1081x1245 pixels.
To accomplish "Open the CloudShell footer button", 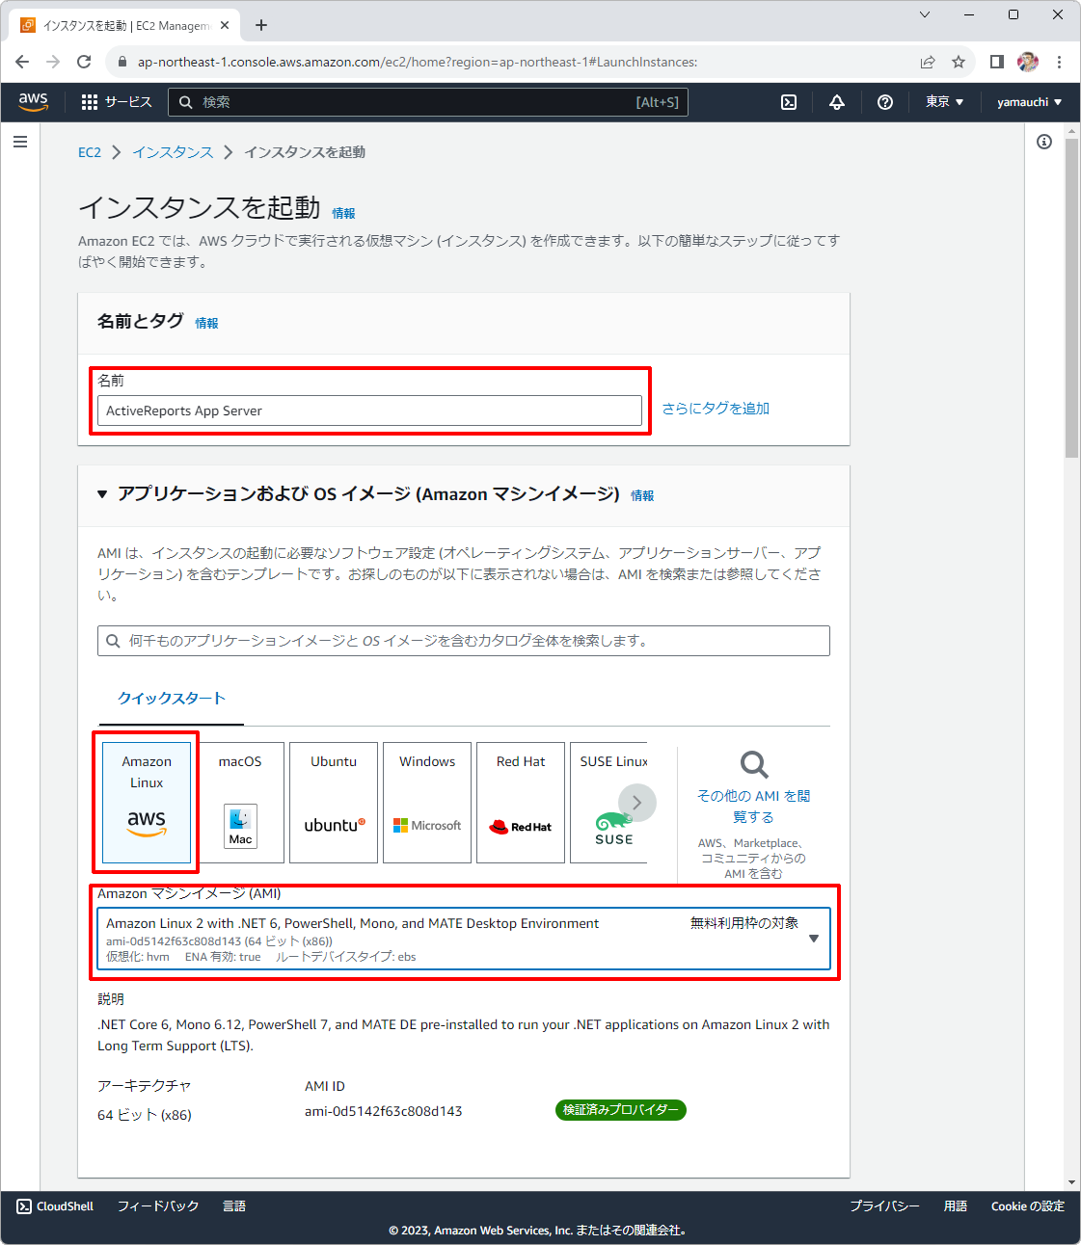I will (x=55, y=1206).
